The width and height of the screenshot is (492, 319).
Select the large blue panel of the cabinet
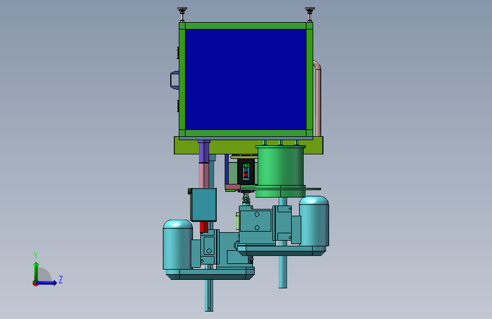pos(246,79)
